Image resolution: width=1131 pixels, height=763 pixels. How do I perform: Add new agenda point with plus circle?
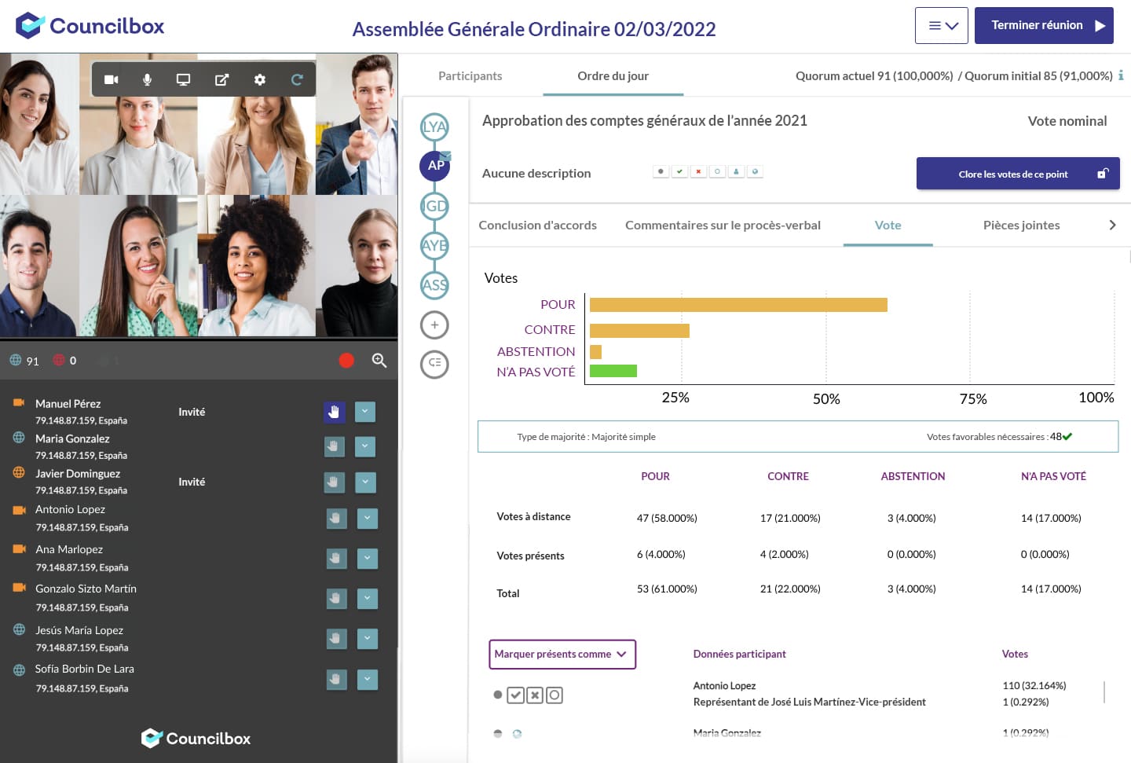coord(434,325)
